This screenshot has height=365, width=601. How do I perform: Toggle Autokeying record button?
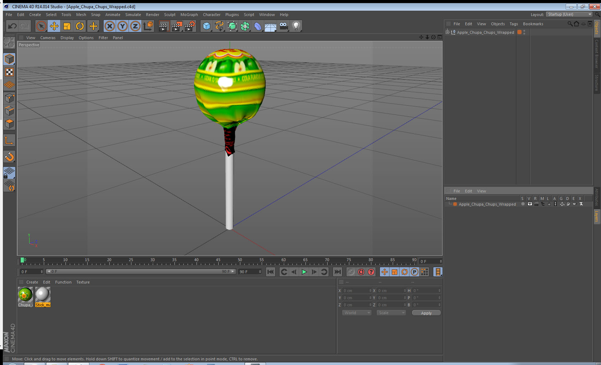[361, 272]
